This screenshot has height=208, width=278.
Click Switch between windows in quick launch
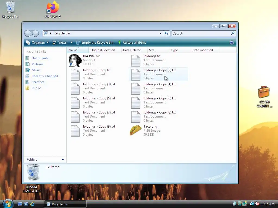[x=26, y=204]
